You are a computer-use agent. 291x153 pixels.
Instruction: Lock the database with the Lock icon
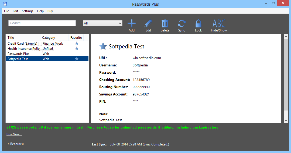coord(198,24)
